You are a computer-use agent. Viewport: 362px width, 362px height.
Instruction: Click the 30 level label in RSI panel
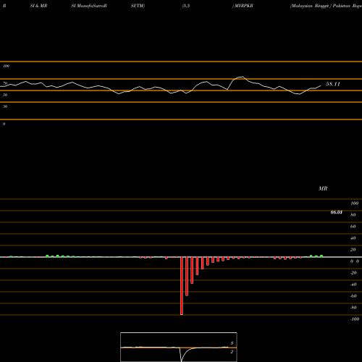(5, 106)
